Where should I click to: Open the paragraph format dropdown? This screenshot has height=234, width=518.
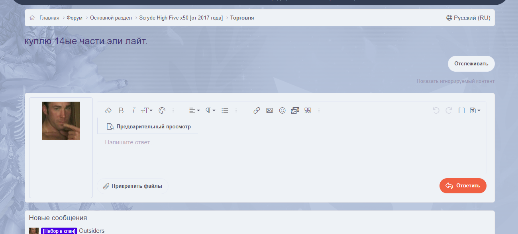click(210, 110)
